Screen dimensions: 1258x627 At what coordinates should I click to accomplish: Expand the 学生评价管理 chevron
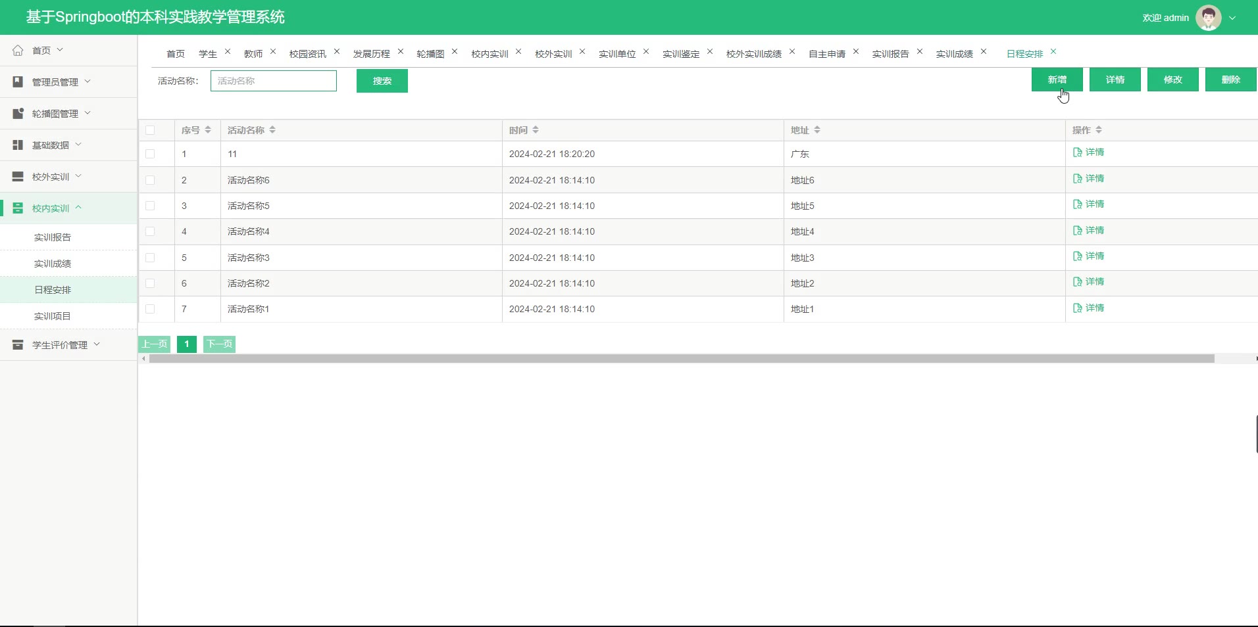click(x=97, y=344)
